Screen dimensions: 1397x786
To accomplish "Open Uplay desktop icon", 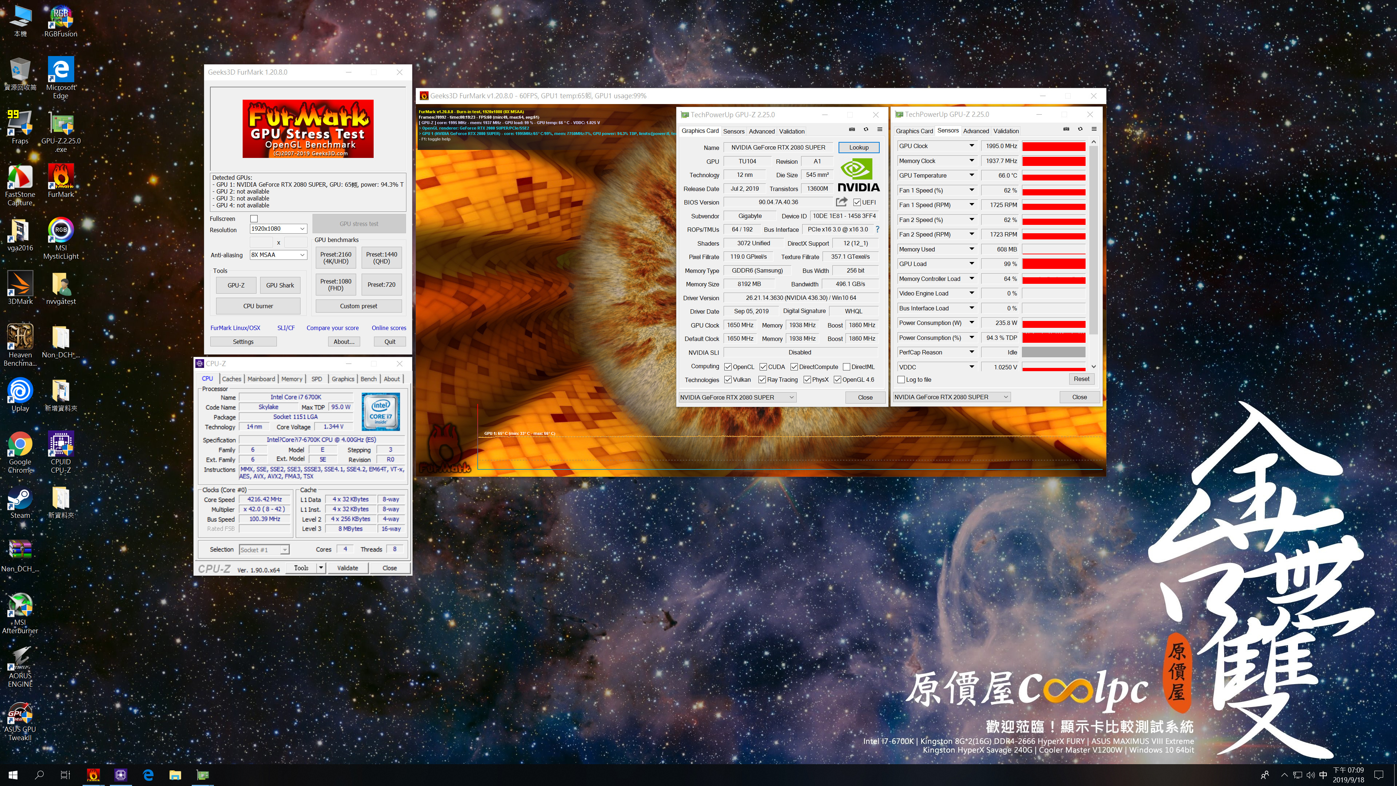I will point(20,395).
